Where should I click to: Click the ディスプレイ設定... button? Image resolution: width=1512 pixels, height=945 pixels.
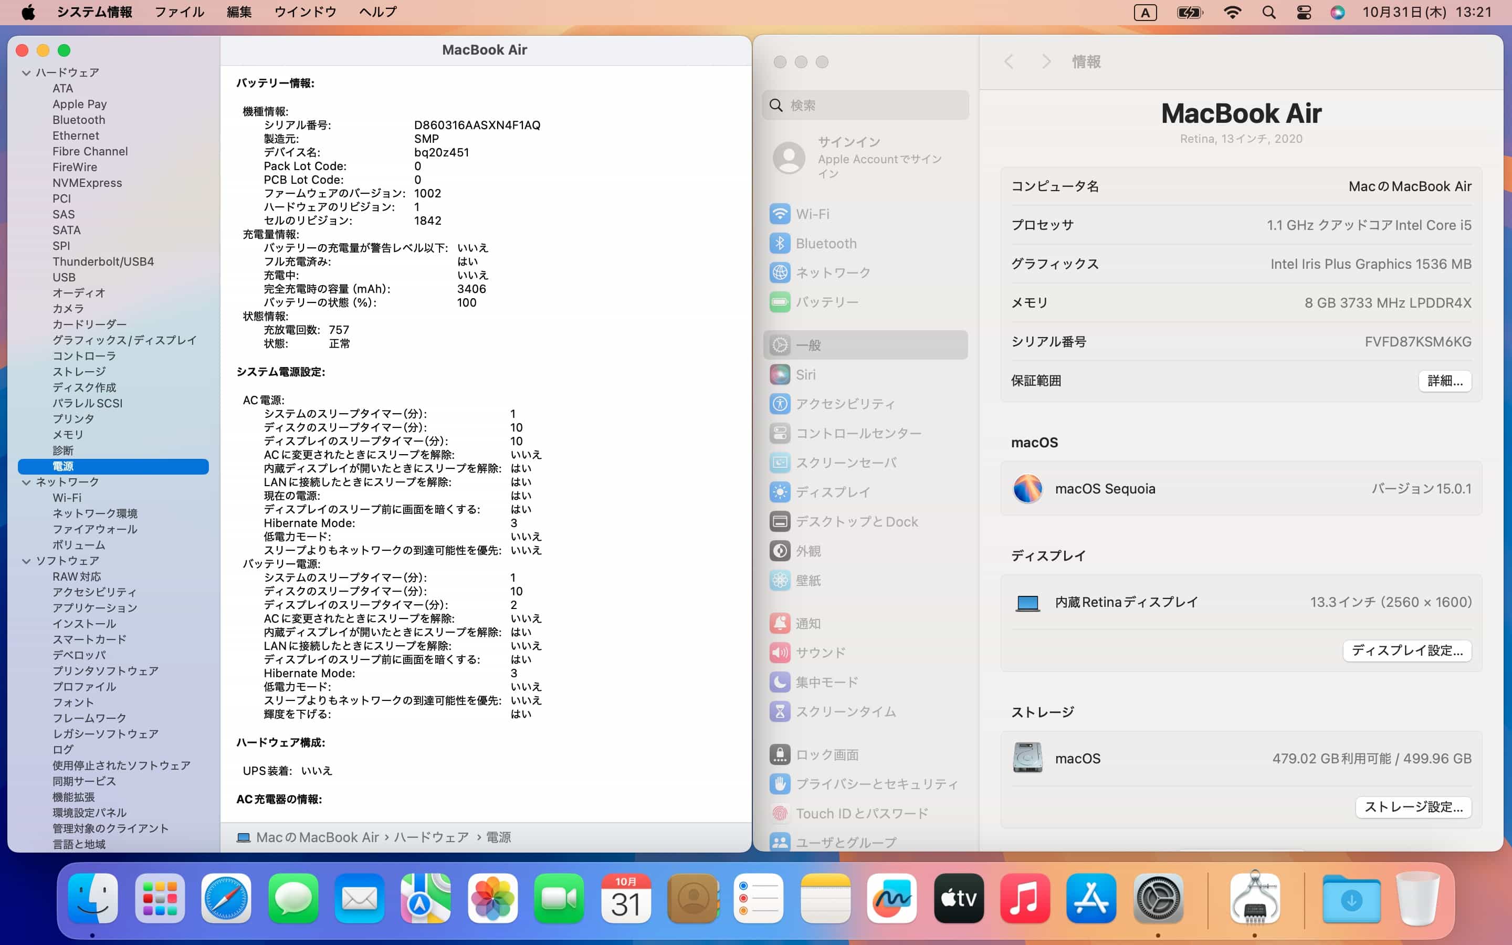[x=1406, y=650]
